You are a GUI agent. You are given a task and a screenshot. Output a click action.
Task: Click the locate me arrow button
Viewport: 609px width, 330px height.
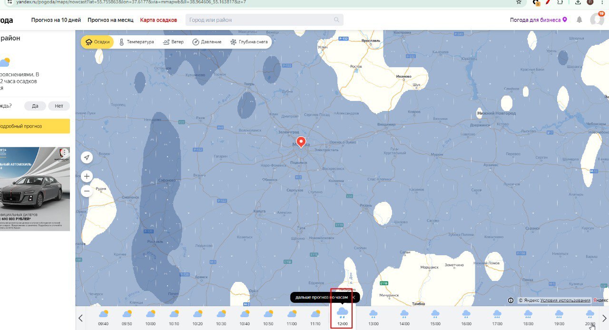(87, 157)
